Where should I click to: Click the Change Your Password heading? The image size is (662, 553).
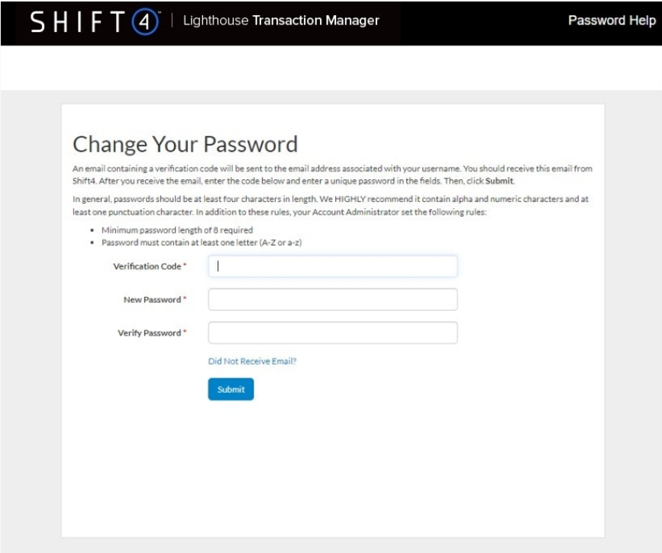(x=185, y=144)
